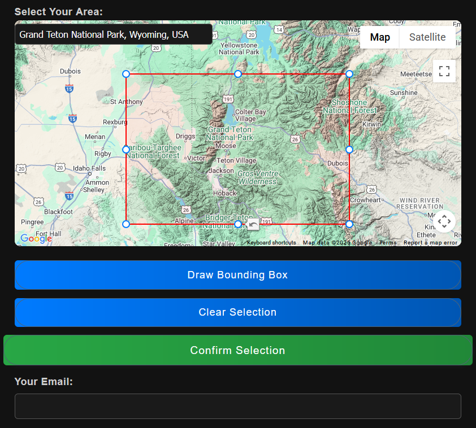Click the Menan town label
Screen dimensions: 476x428
(x=95, y=137)
